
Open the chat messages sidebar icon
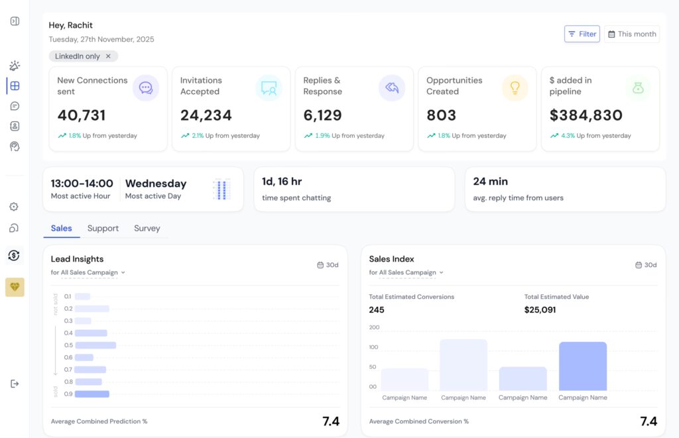15,106
